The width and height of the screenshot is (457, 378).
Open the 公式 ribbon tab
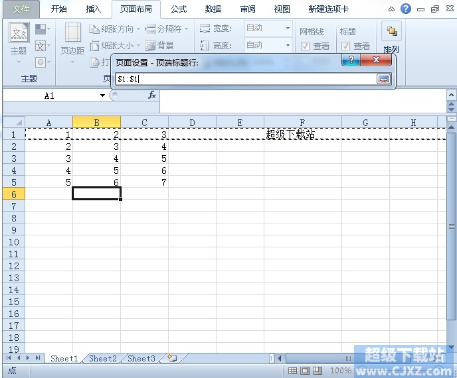[178, 9]
